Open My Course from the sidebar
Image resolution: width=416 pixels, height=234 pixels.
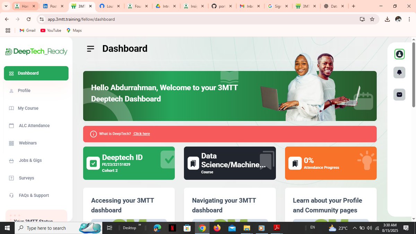click(x=27, y=108)
